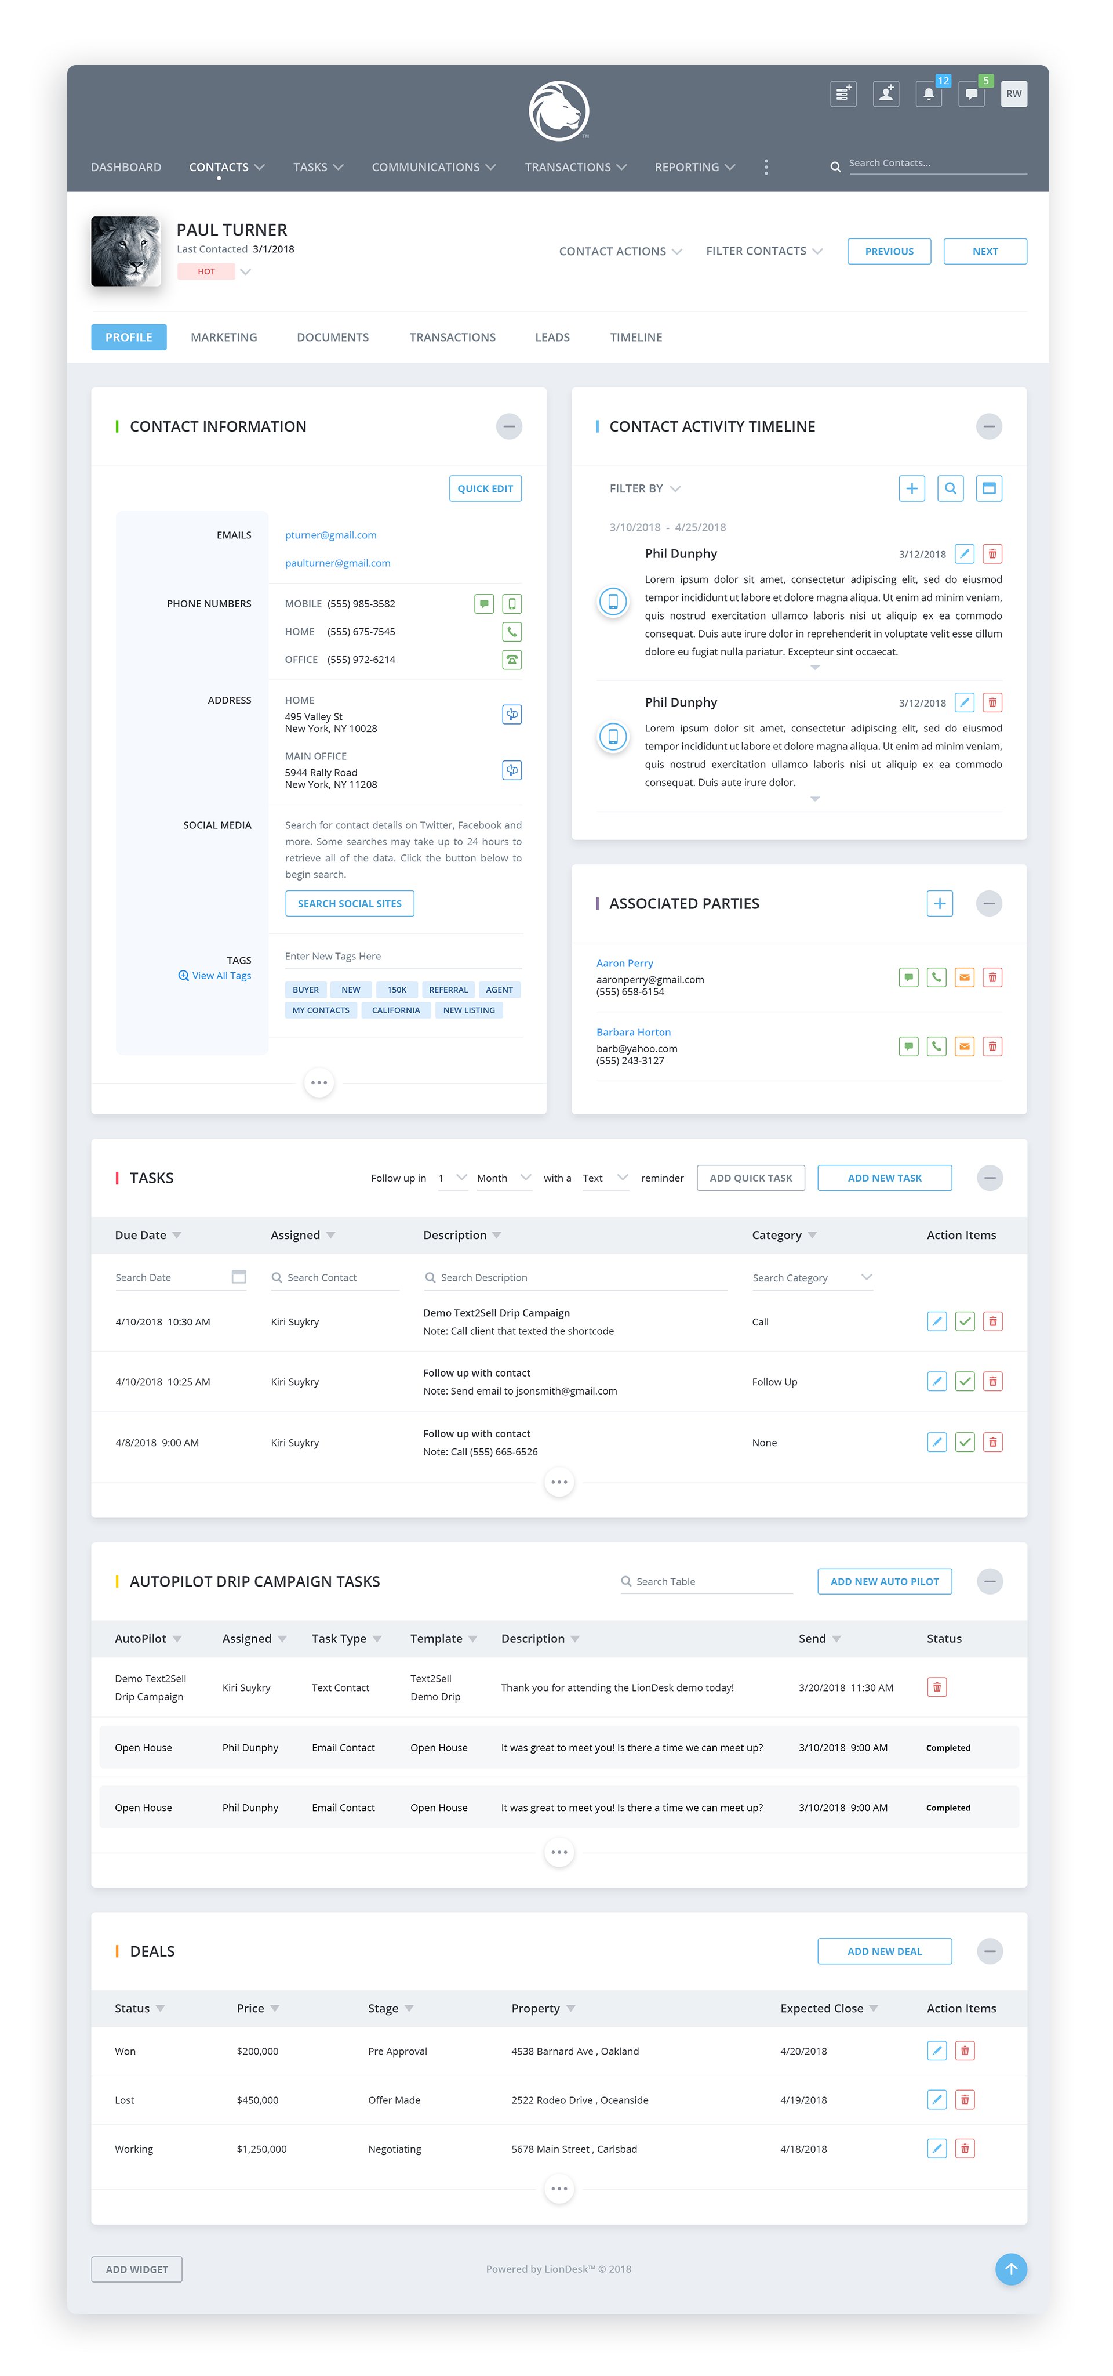Collapse the Contact Information widget
This screenshot has width=1113, height=2376.
coord(508,426)
